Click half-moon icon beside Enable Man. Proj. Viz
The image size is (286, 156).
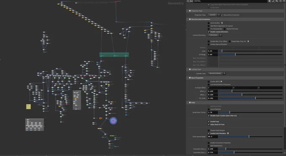(248, 41)
